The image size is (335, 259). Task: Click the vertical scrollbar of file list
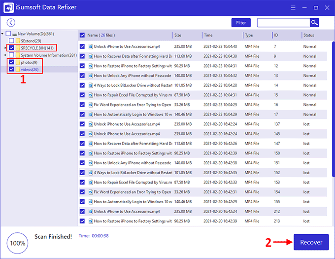[334, 109]
